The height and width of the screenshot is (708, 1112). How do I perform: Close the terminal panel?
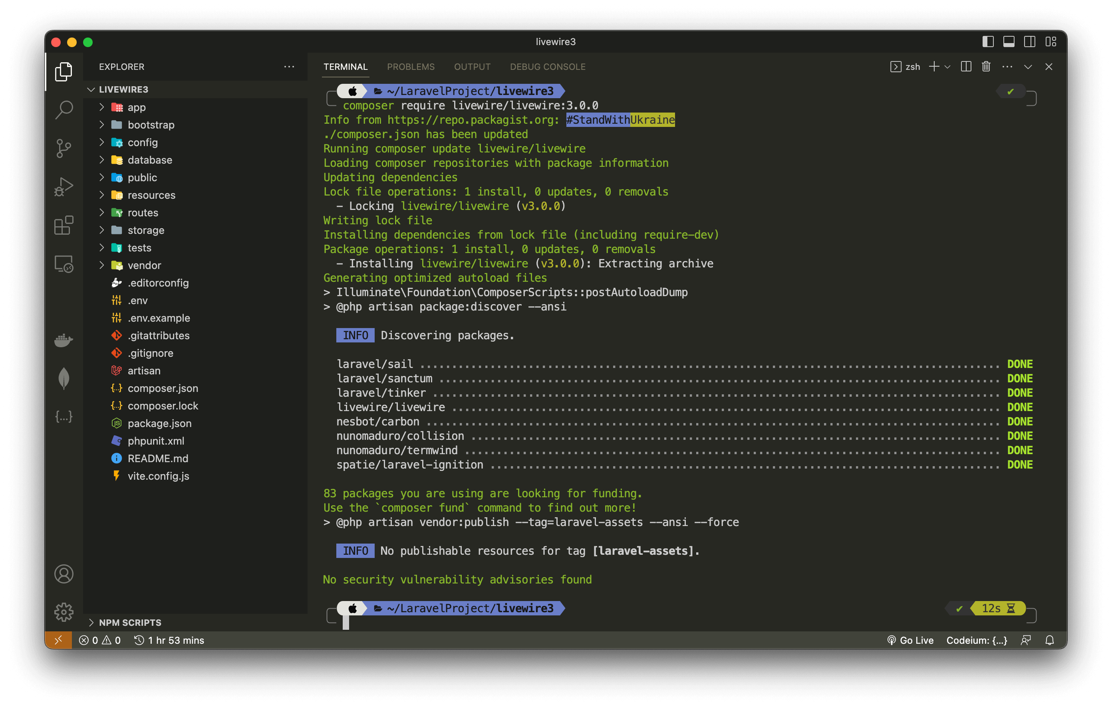point(1049,67)
